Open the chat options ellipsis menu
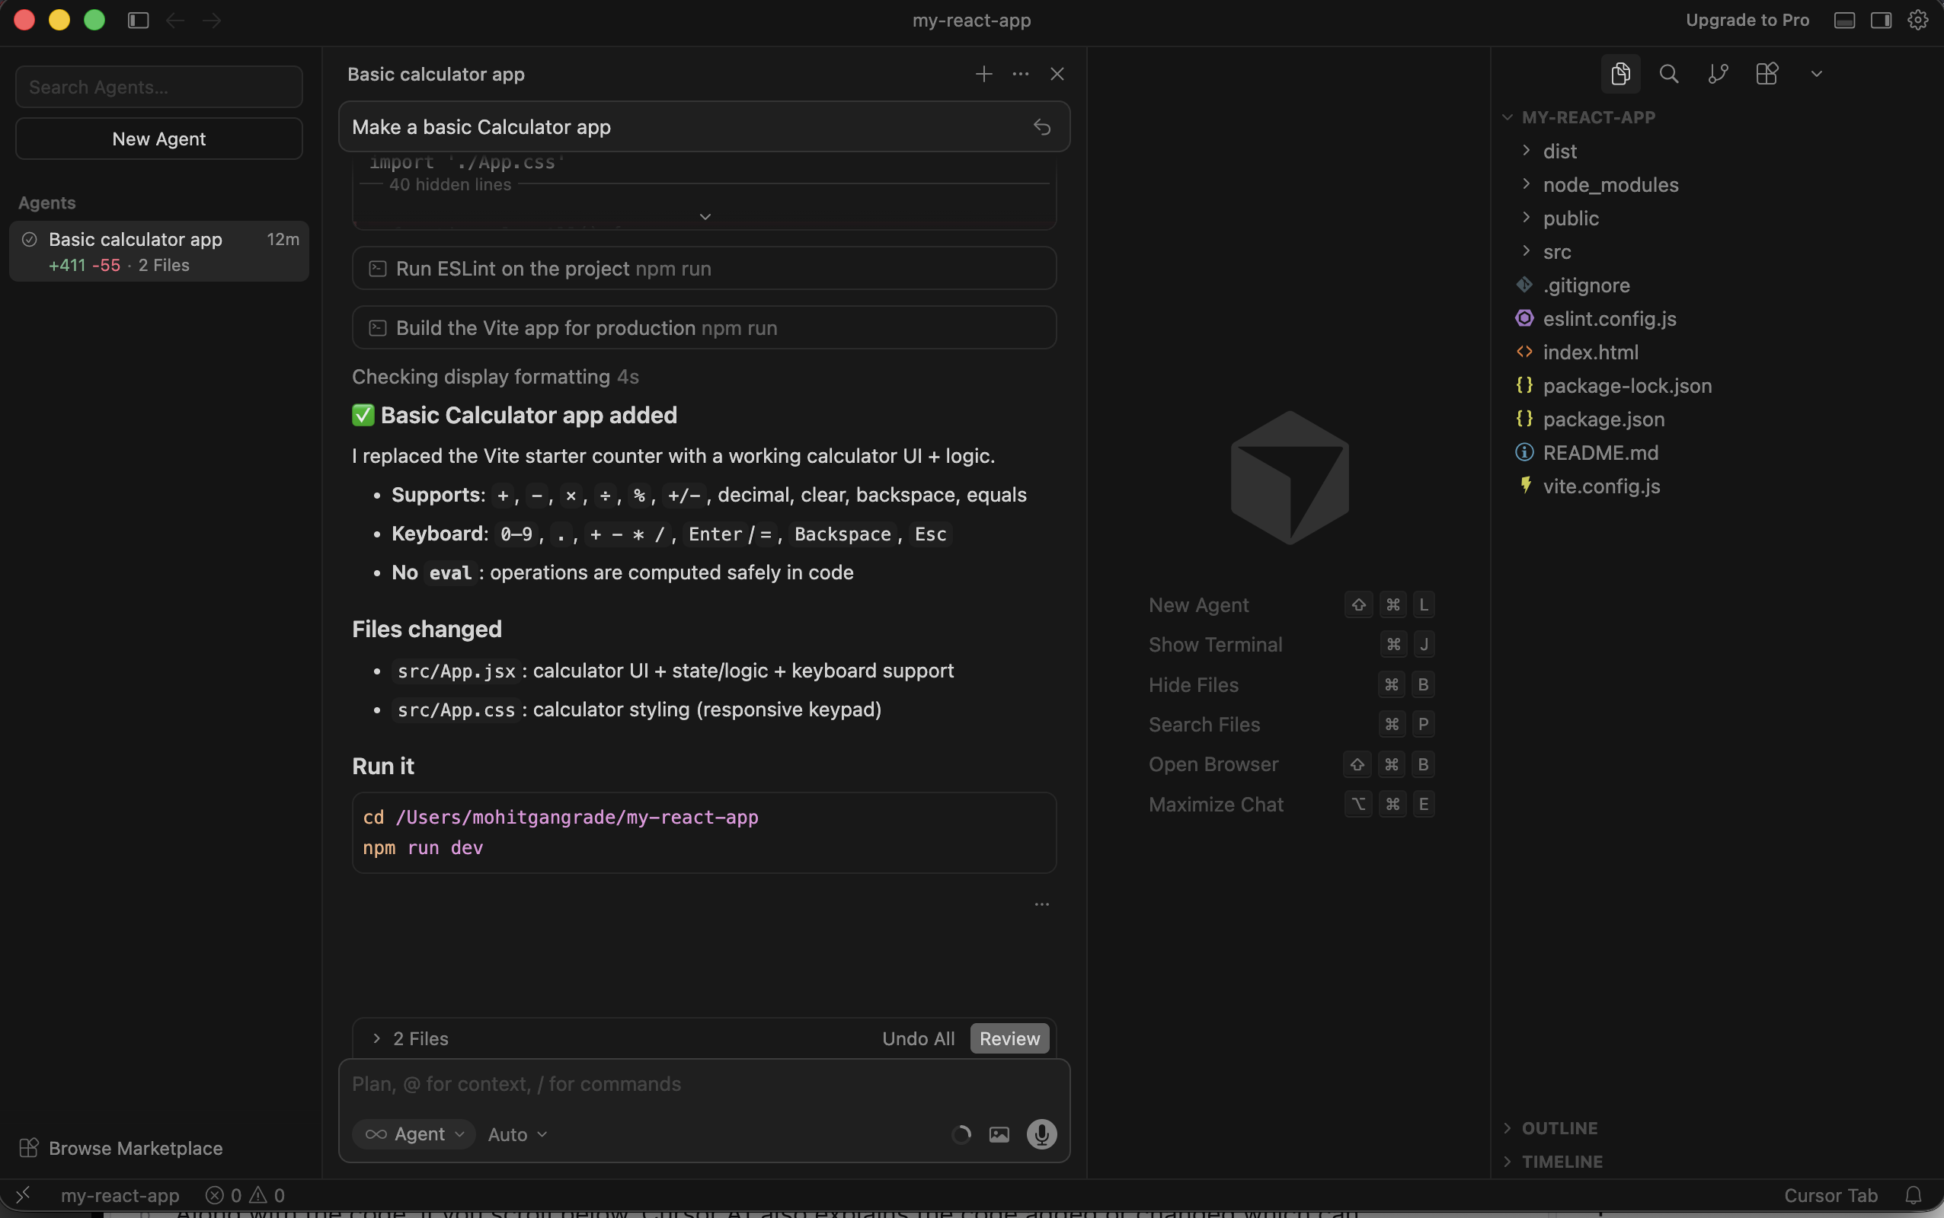Image resolution: width=1944 pixels, height=1218 pixels. pos(1019,74)
